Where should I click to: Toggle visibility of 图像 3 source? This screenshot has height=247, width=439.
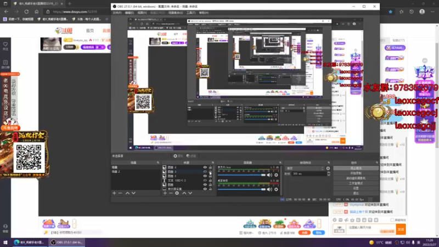pos(205,172)
